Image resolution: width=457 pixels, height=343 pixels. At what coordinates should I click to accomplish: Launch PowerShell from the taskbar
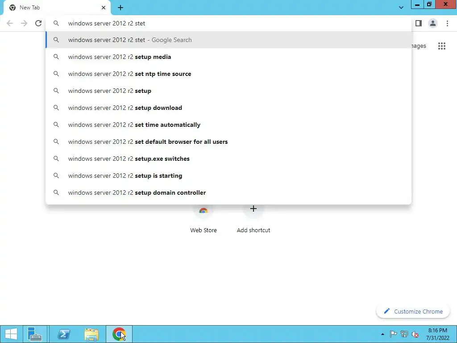click(64, 334)
